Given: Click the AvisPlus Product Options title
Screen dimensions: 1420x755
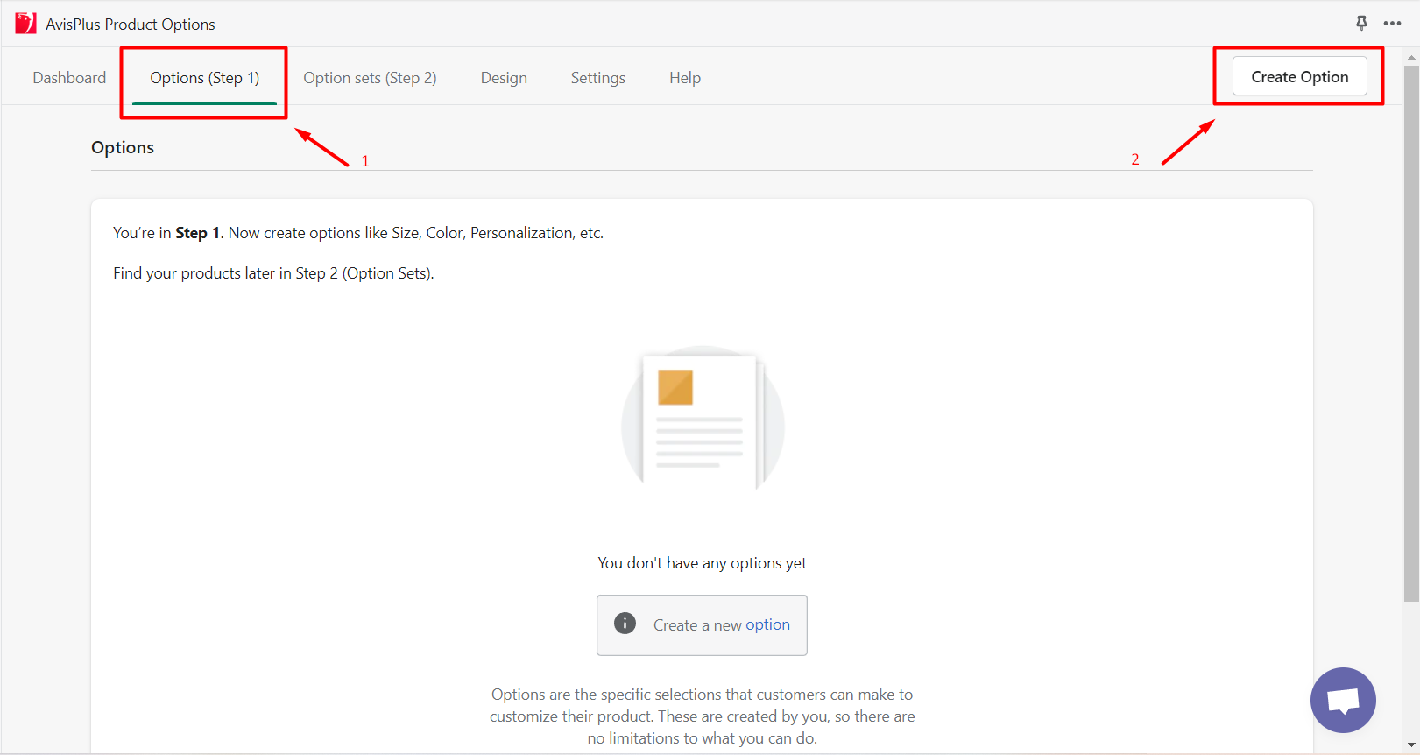Looking at the screenshot, I should click(x=131, y=25).
